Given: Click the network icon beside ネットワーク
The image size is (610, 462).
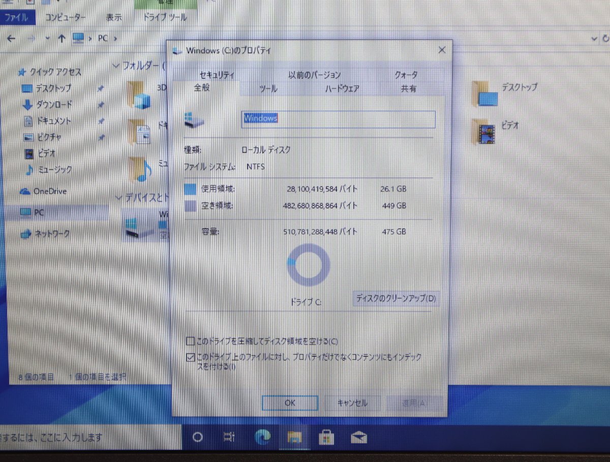Looking at the screenshot, I should 25,234.
